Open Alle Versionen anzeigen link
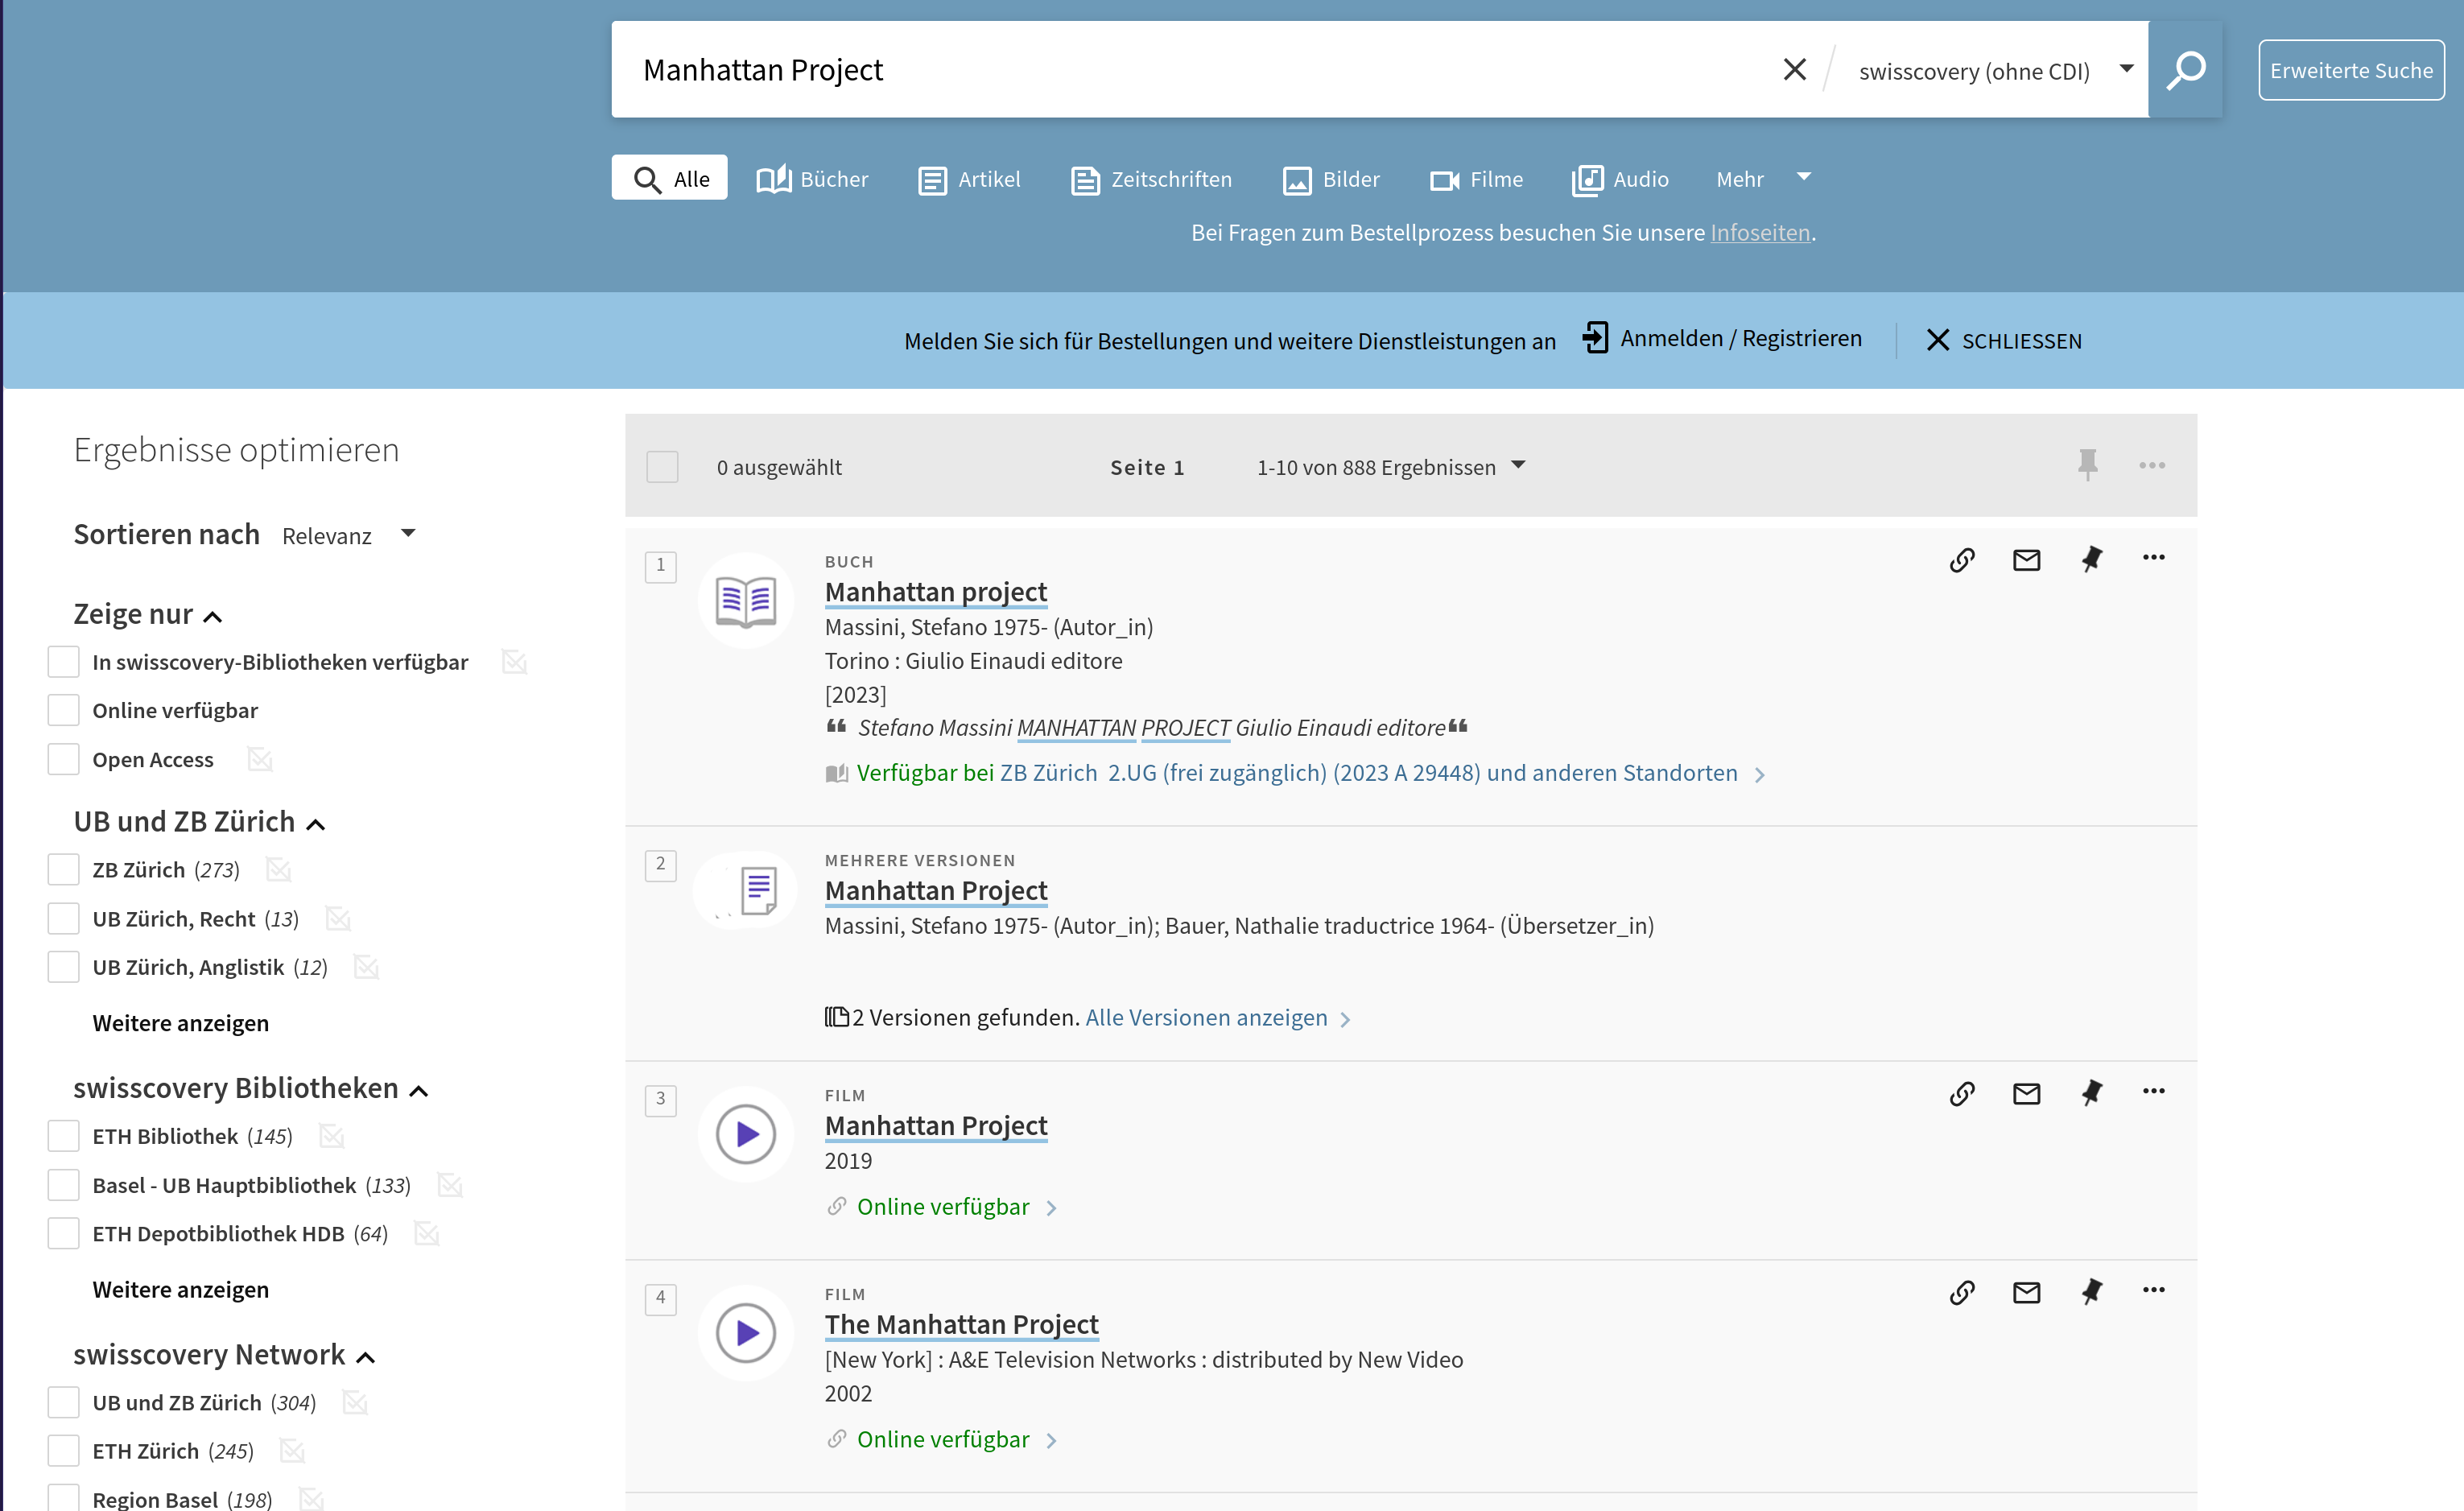This screenshot has height=1511, width=2464. [x=1206, y=1017]
